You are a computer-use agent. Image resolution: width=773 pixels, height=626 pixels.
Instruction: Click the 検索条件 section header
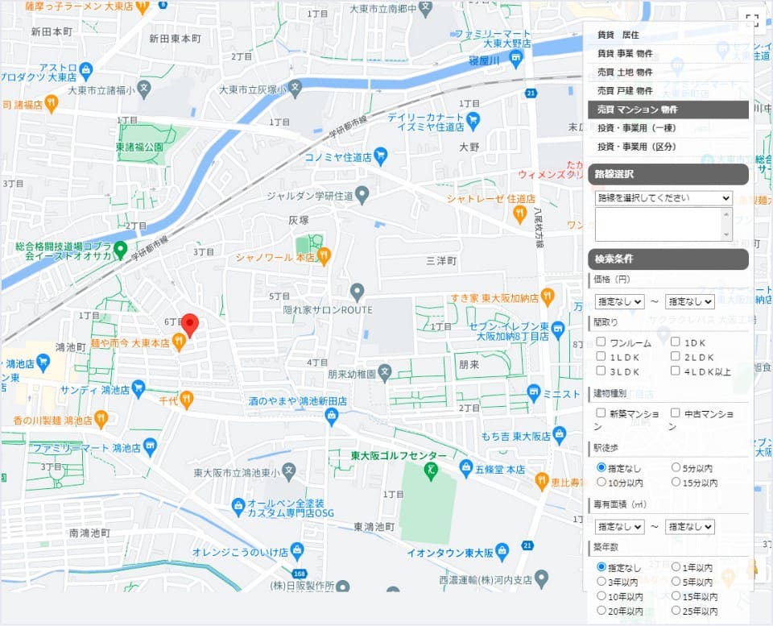(668, 259)
